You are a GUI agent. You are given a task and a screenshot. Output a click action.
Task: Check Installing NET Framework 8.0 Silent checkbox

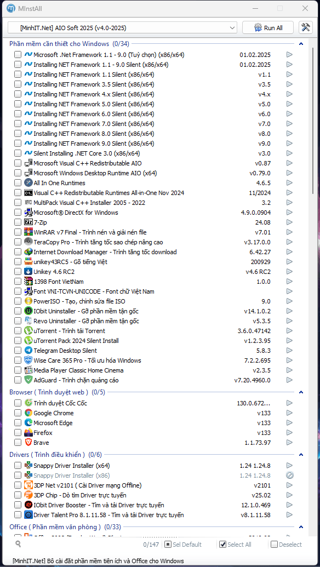[18, 134]
